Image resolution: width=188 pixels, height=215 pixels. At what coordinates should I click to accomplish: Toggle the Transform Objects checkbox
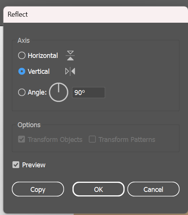click(22, 139)
